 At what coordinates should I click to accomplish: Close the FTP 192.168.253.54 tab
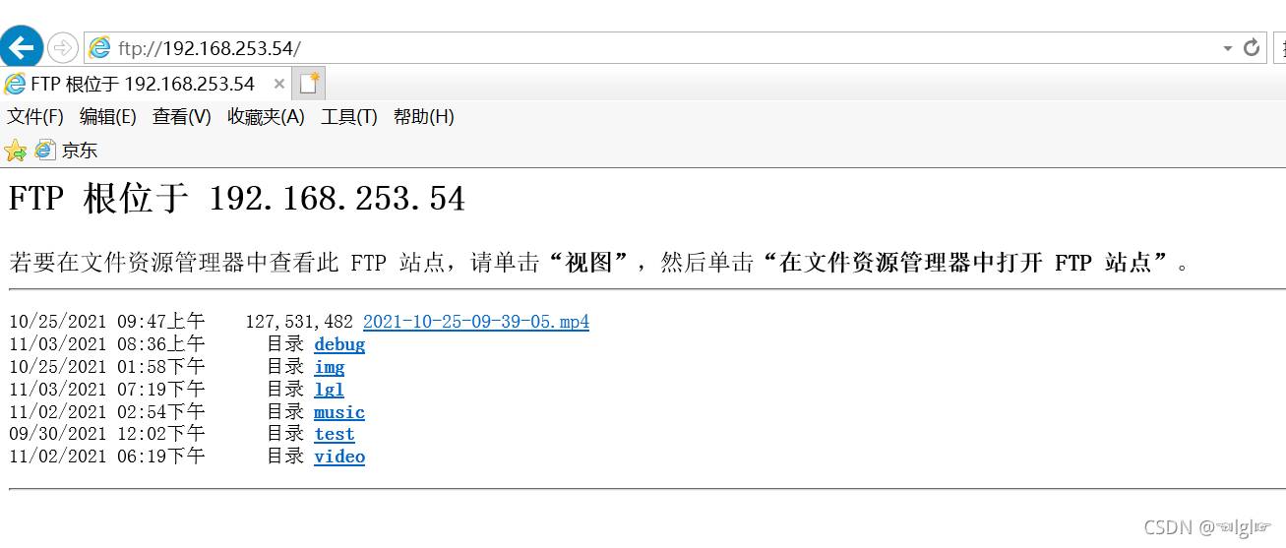278,84
